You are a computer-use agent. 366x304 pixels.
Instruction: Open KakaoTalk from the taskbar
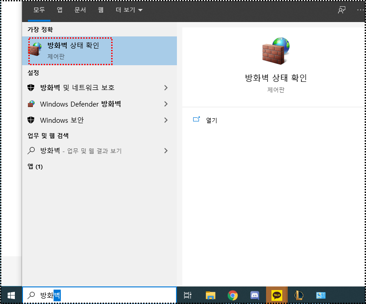277,295
